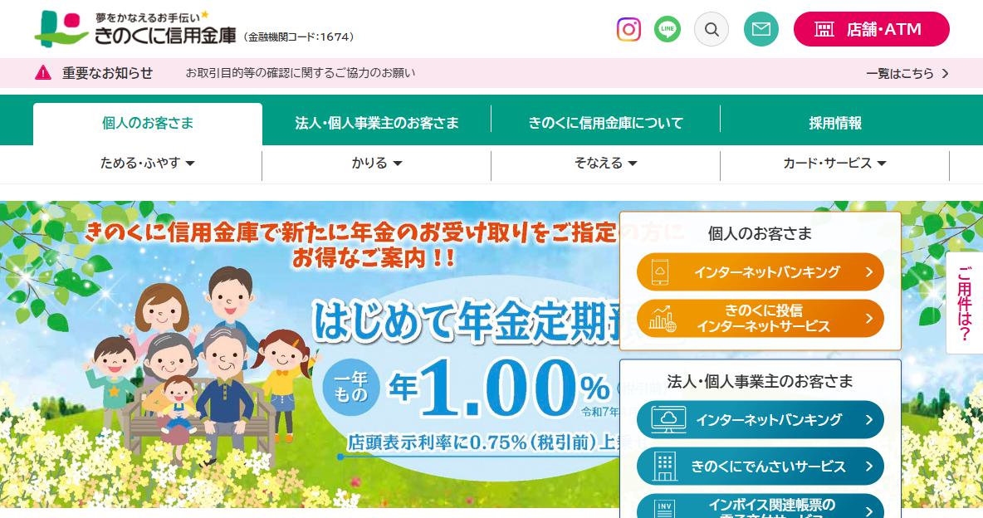
Task: Click monitor icon on teal インターネットバンキング
Action: tap(668, 419)
